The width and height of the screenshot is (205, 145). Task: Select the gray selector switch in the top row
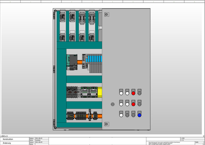139,93
